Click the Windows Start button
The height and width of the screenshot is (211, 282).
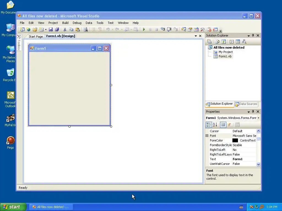(13, 207)
